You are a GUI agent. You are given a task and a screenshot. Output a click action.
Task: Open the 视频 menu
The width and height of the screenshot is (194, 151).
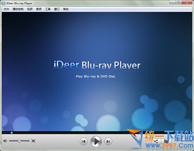30,9
